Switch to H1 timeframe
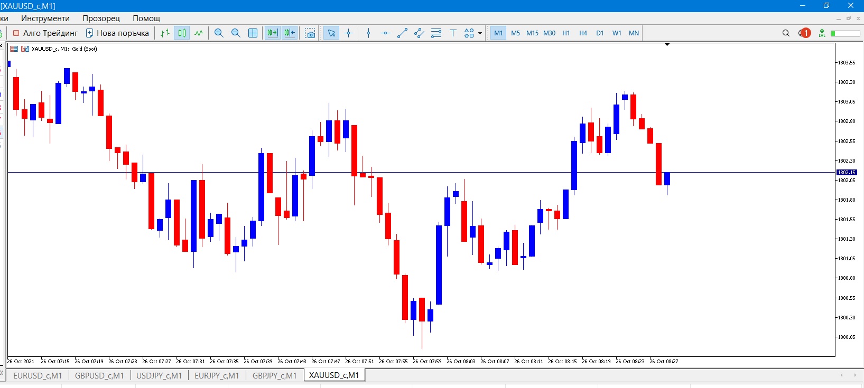Image resolution: width=864 pixels, height=388 pixels. pos(566,33)
